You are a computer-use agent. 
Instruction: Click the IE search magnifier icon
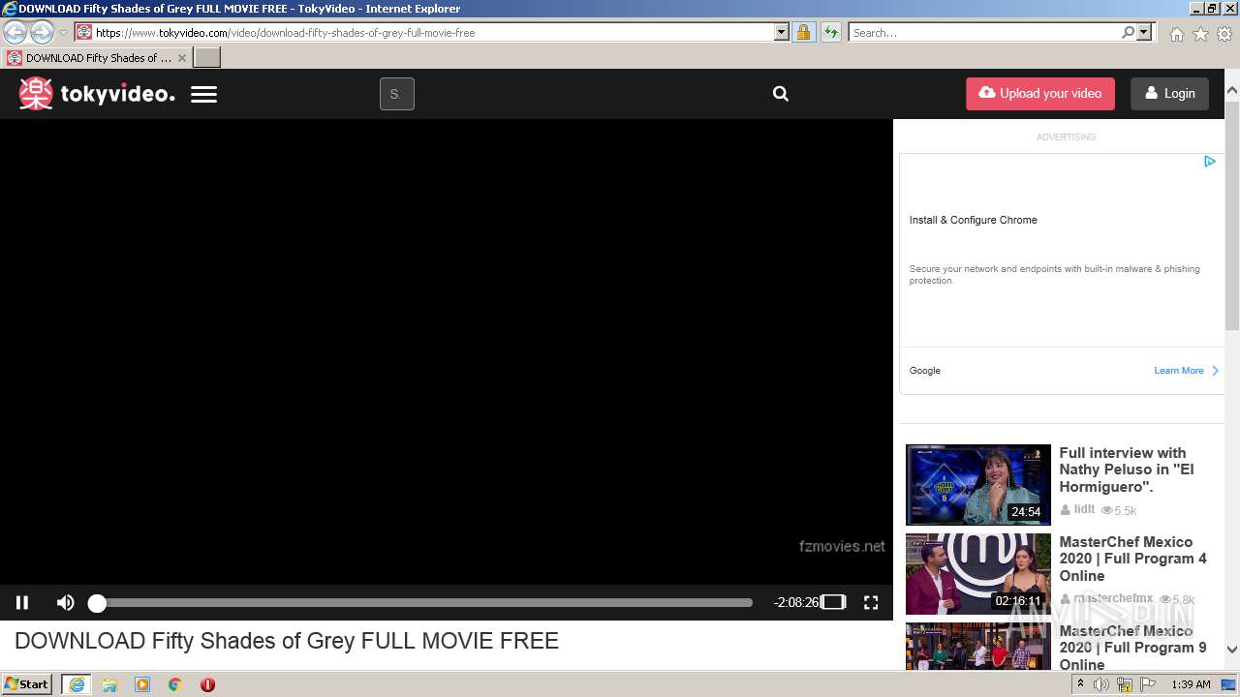[1128, 32]
